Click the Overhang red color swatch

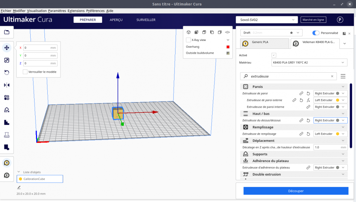[228, 47]
